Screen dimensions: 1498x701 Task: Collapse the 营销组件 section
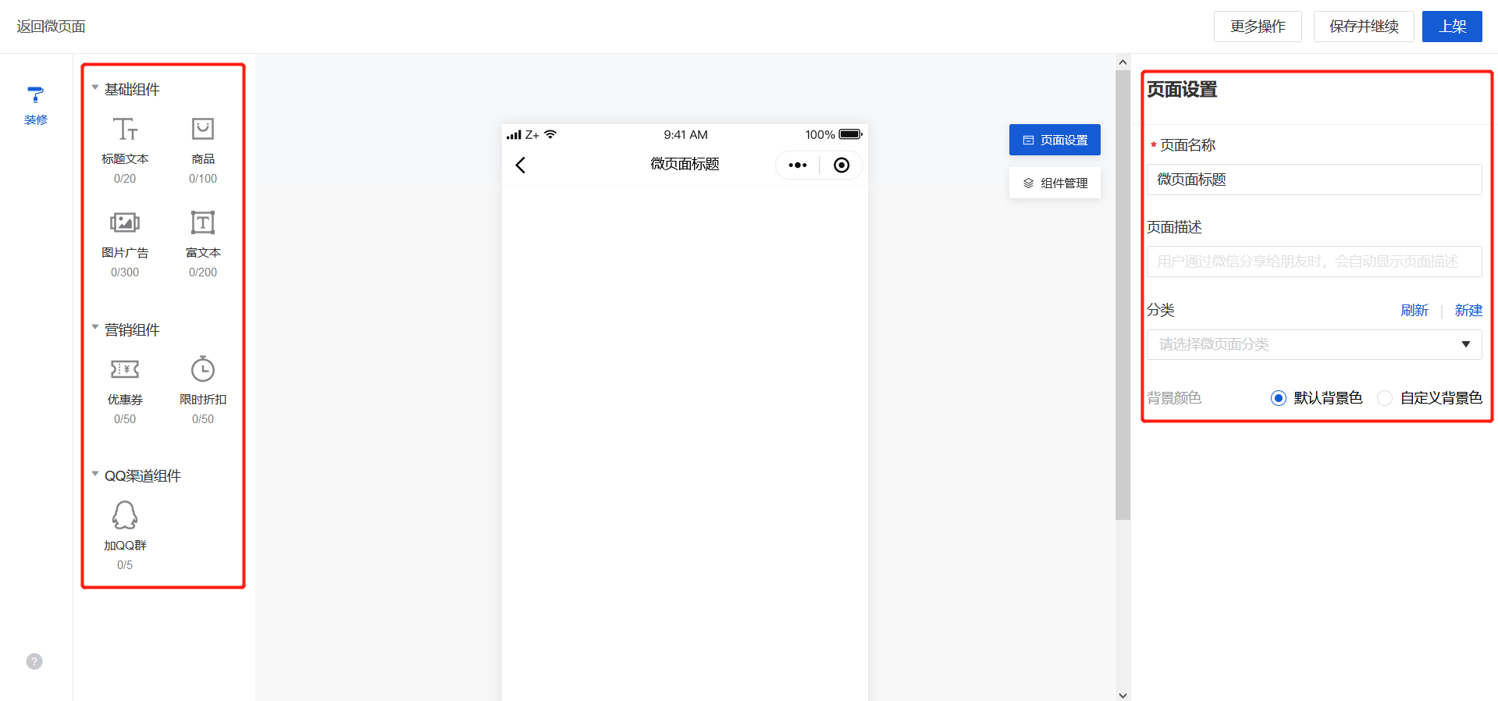95,327
